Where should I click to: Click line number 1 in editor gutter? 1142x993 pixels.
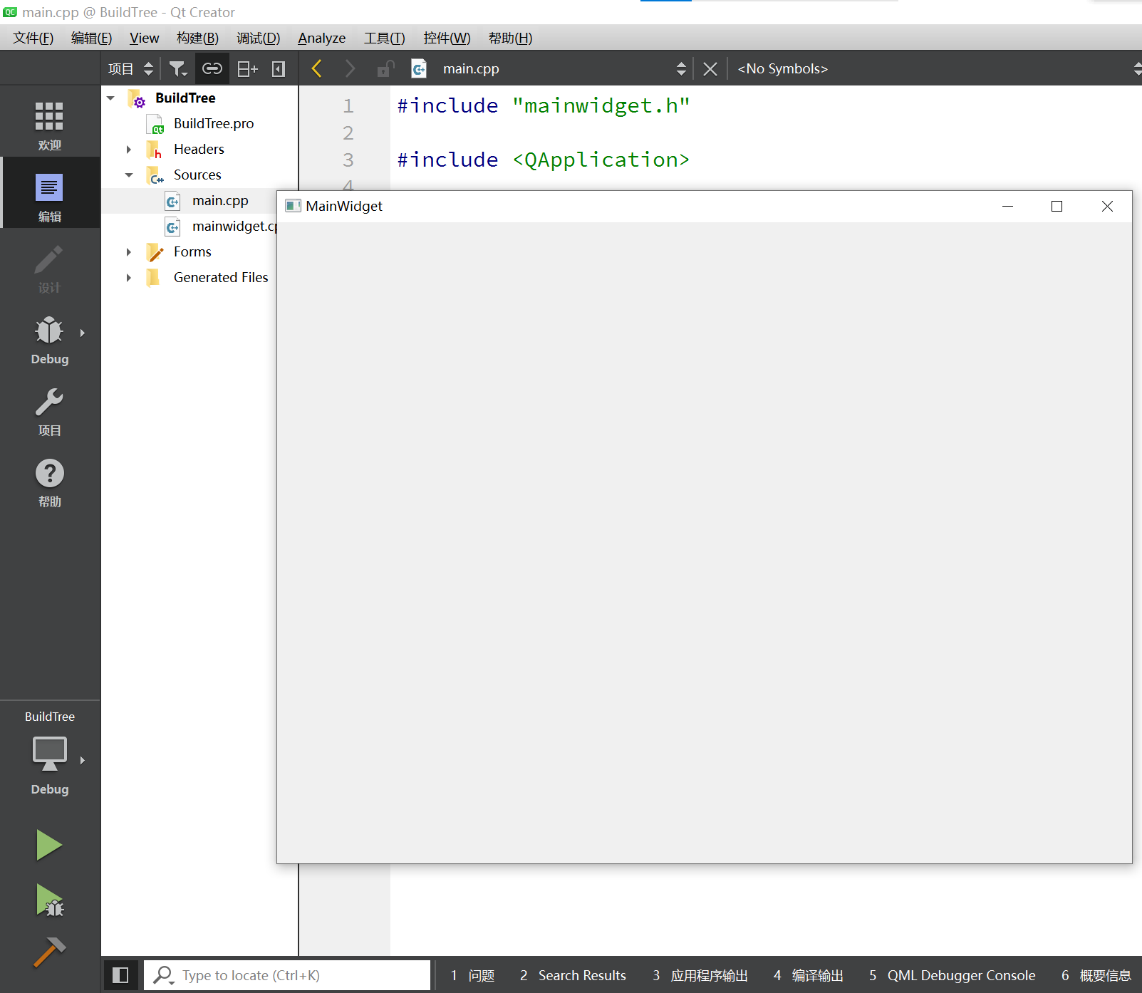[348, 105]
